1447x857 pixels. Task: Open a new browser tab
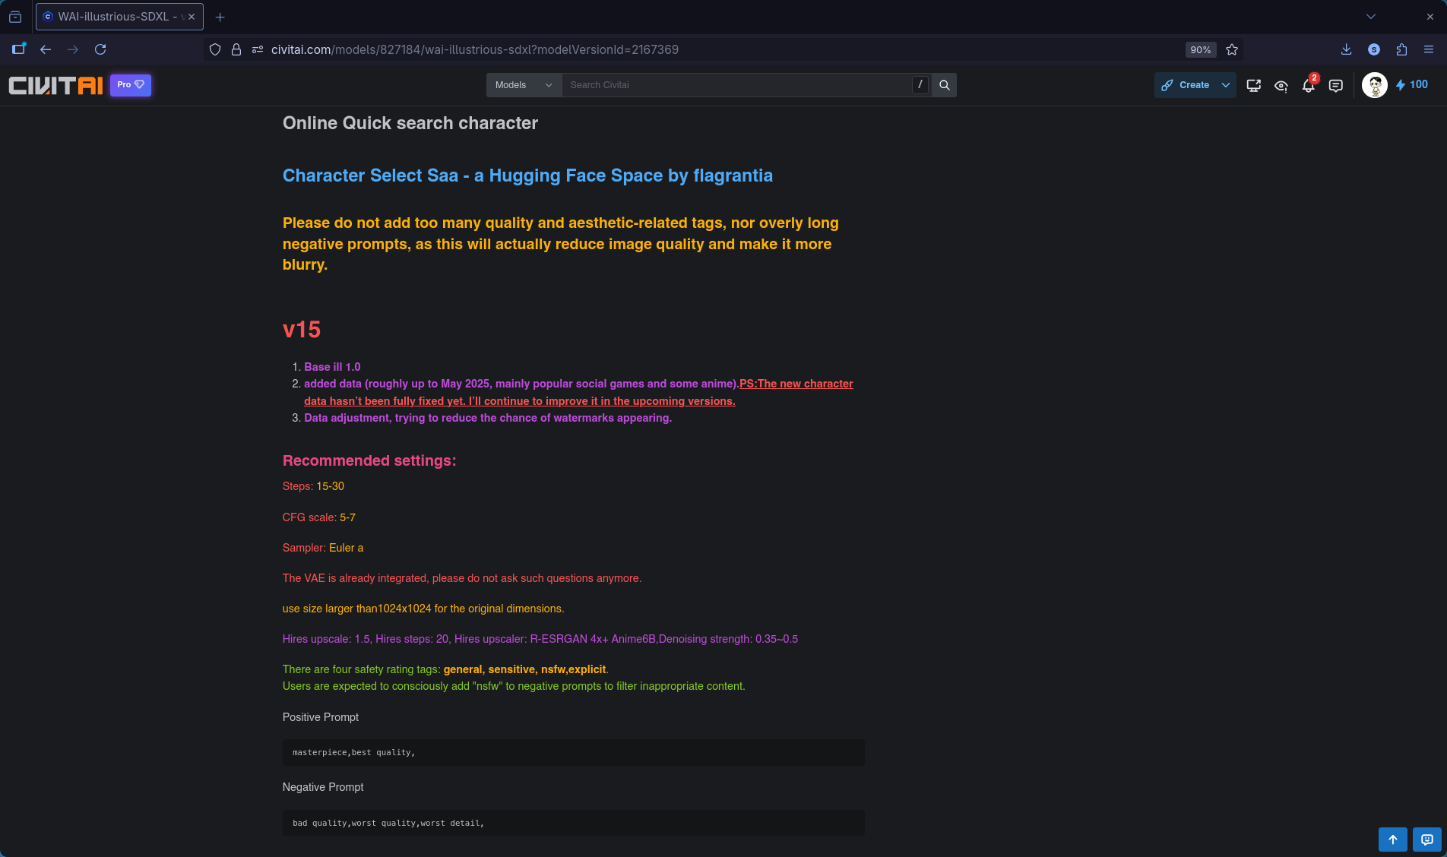click(x=220, y=17)
